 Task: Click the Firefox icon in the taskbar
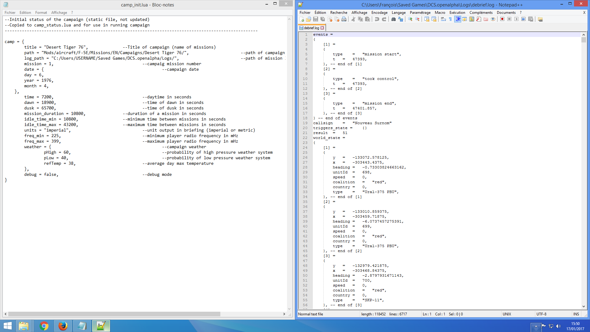click(x=63, y=326)
